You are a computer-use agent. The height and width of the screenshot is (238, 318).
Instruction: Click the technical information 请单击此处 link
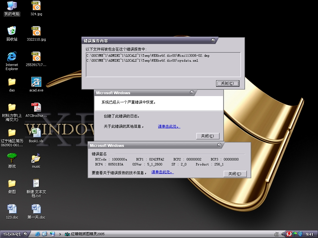(x=162, y=172)
